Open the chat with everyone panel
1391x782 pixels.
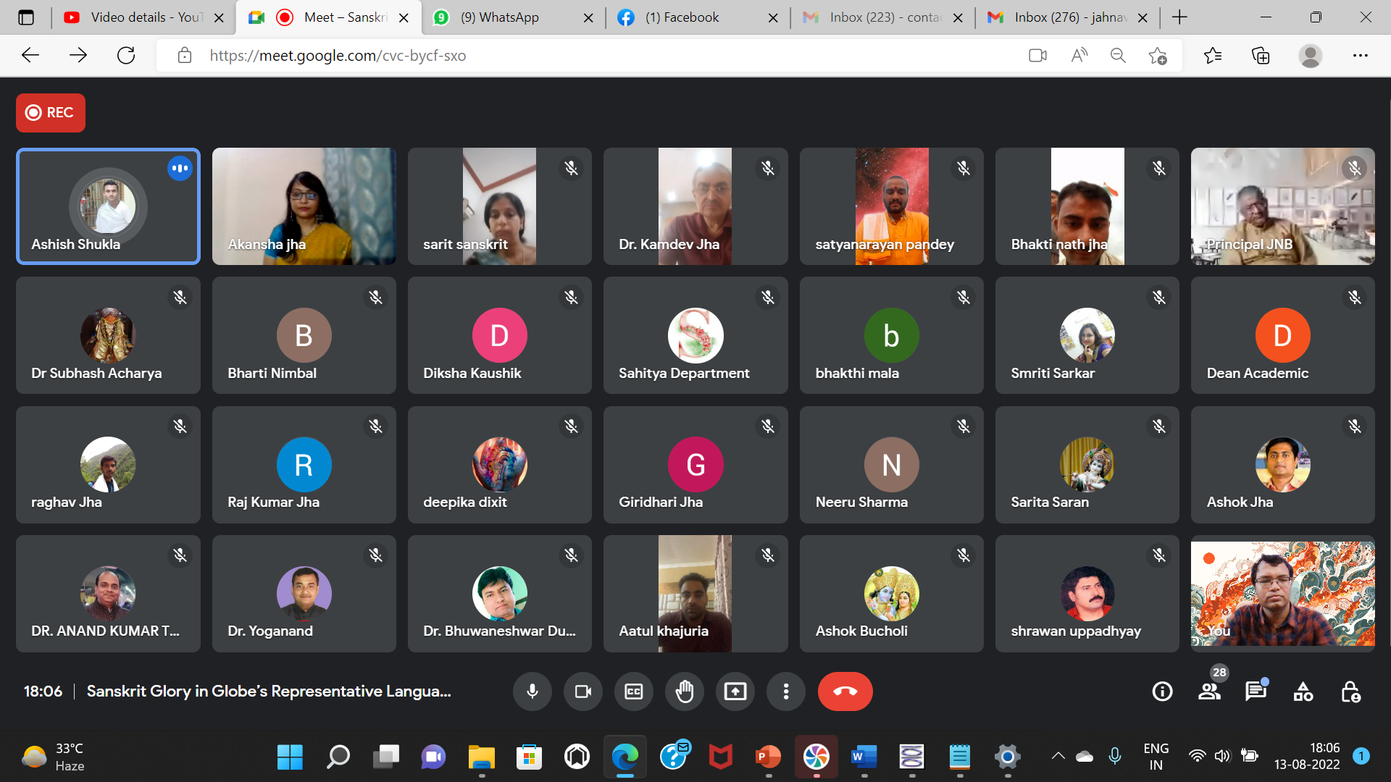coord(1256,691)
